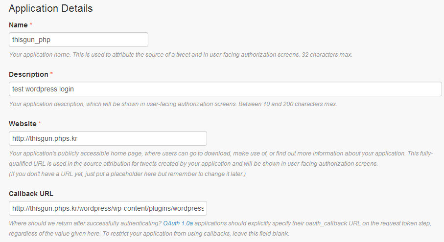Click the "32 characters max" name hint
Viewport: 444px width, 242px height.
coord(327,54)
